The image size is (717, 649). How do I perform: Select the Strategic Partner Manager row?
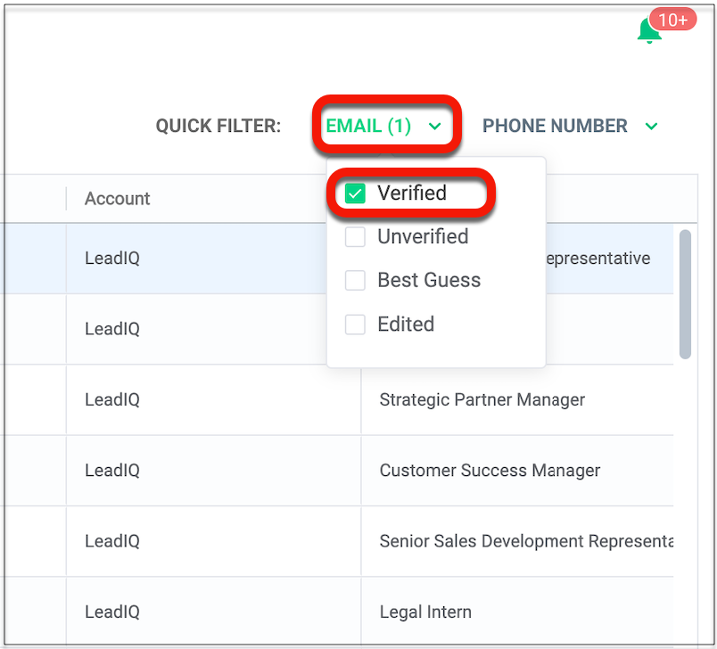(x=482, y=399)
